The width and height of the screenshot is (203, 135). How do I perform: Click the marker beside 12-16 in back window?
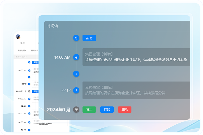[29, 130]
